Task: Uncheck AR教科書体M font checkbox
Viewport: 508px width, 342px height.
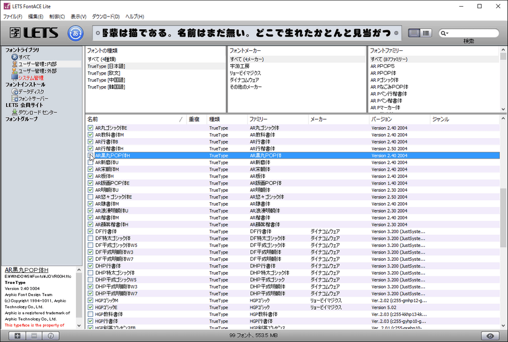Action: (x=91, y=135)
